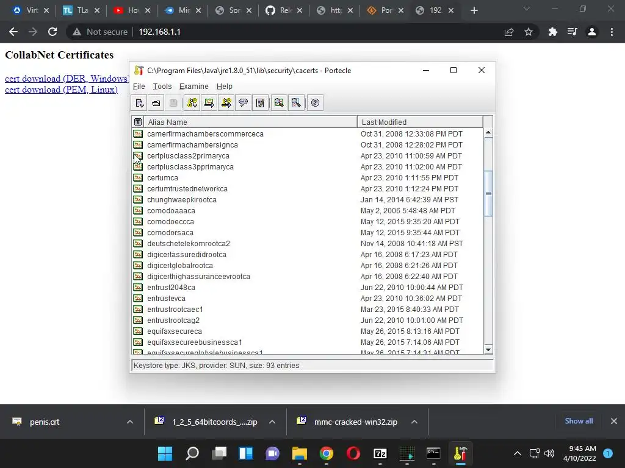The image size is (625, 468).
Task: Open 7-Zip from the taskbar
Action: [x=380, y=453]
